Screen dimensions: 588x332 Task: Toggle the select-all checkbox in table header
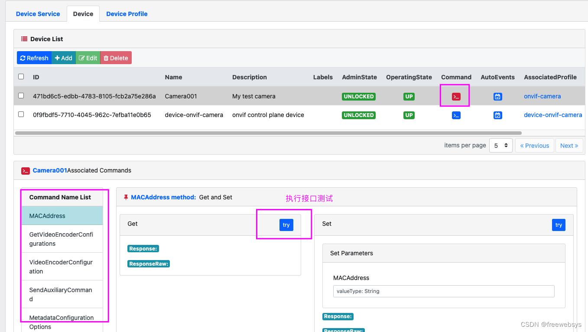point(21,77)
